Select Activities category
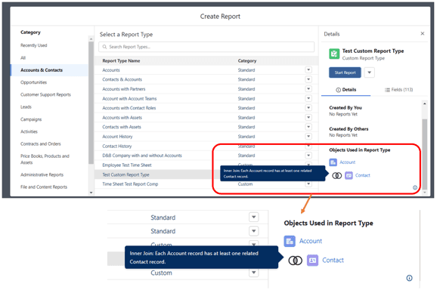This screenshot has width=437, height=293. pyautogui.click(x=29, y=131)
